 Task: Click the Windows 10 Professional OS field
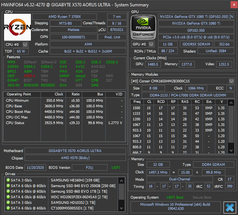[x=176, y=206]
